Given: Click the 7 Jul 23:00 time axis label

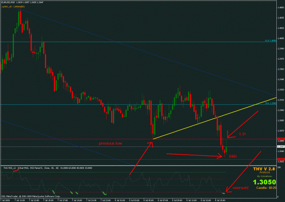Looking at the screenshot, I should (105, 200).
